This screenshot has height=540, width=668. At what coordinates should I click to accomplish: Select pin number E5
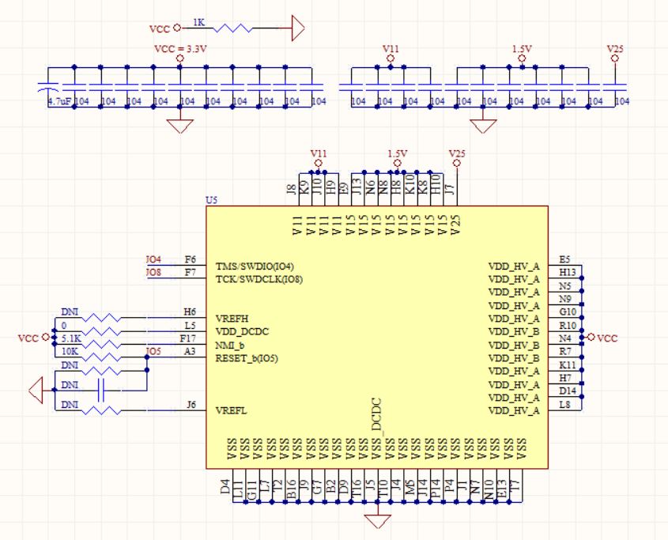point(564,259)
